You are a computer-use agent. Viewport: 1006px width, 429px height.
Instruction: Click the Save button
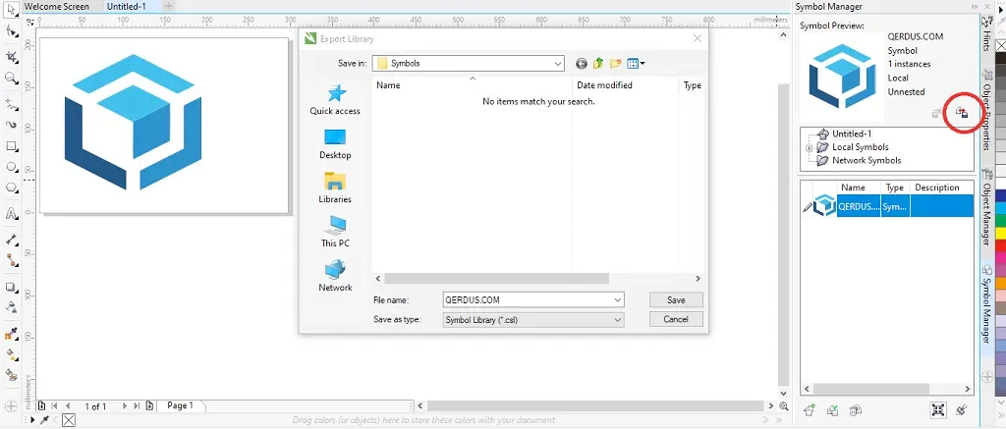676,299
